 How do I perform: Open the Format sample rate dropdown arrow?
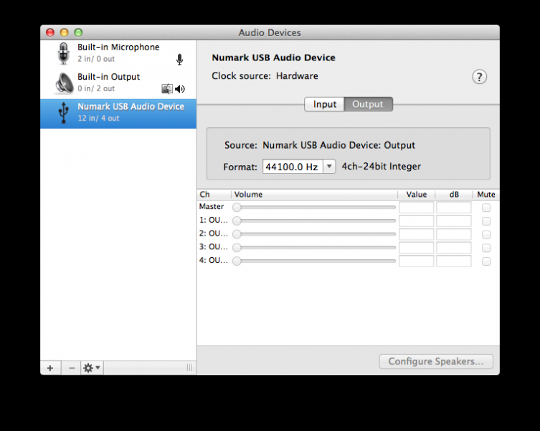tap(329, 167)
